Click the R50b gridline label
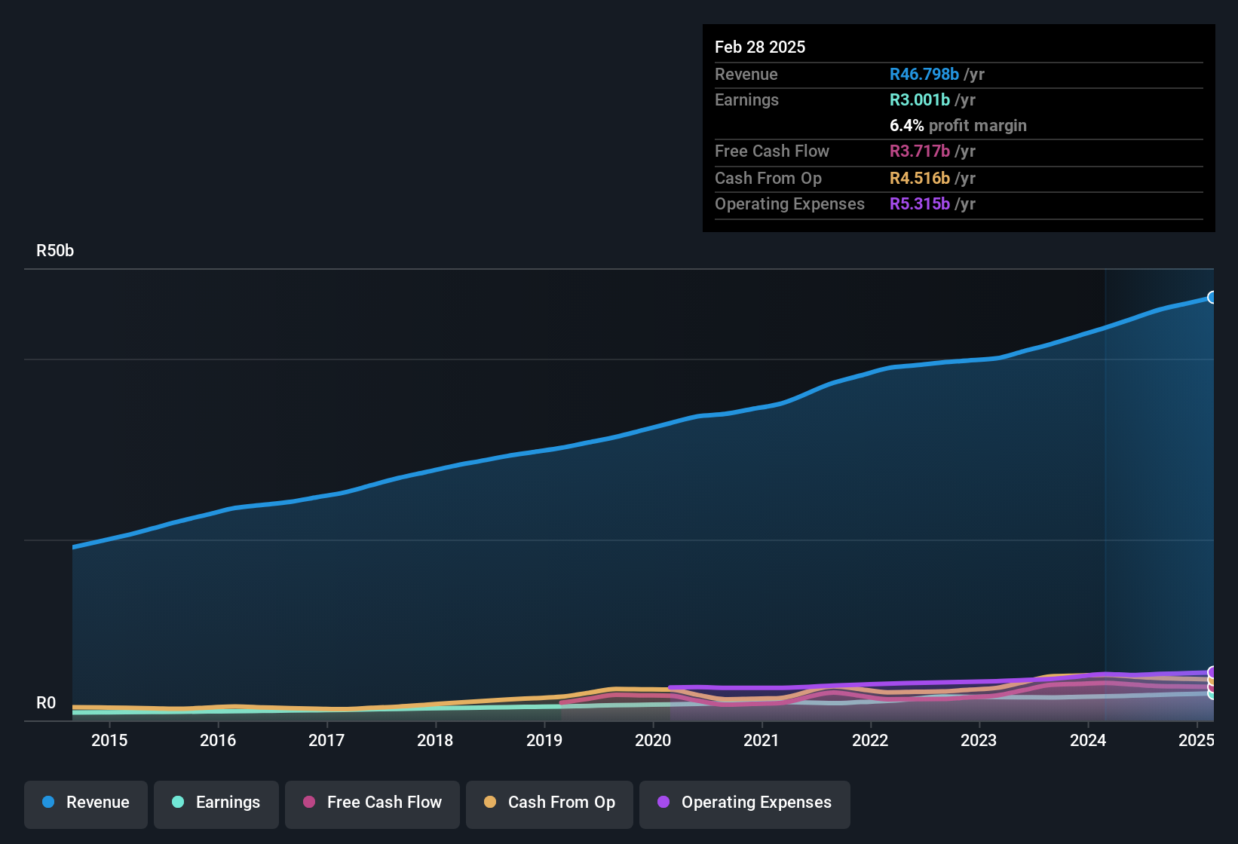 point(54,250)
